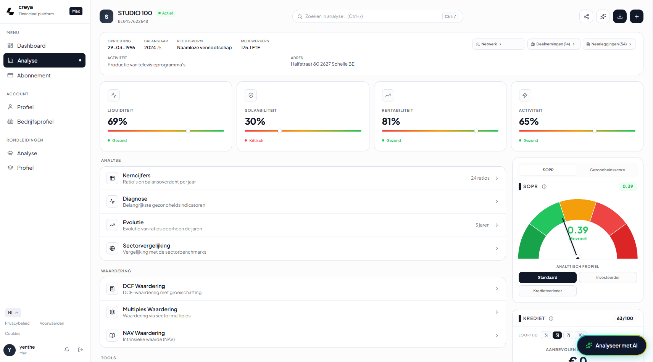Choose the 5j looptijd option
Screen dimensions: 653x362
(x=557, y=335)
